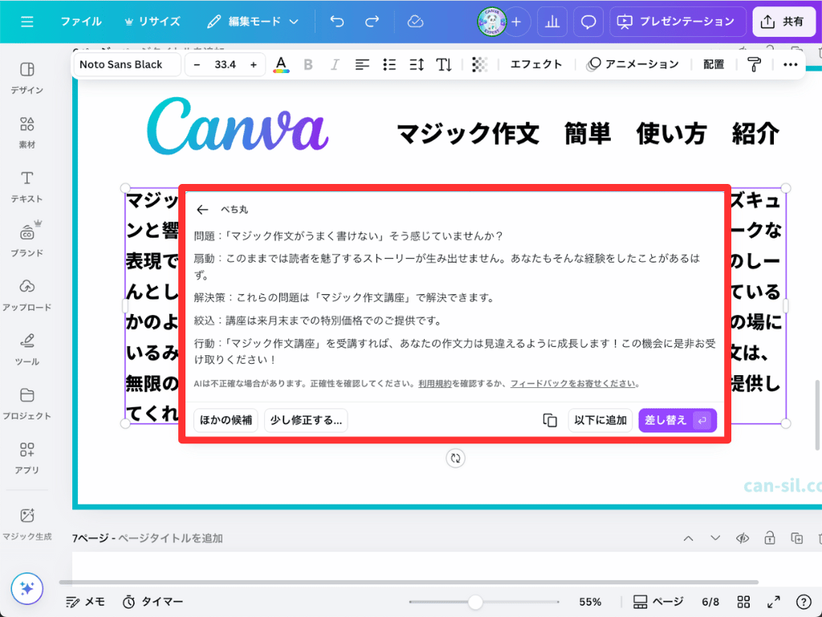Increase font size with plus button
The image size is (822, 617).
(254, 64)
